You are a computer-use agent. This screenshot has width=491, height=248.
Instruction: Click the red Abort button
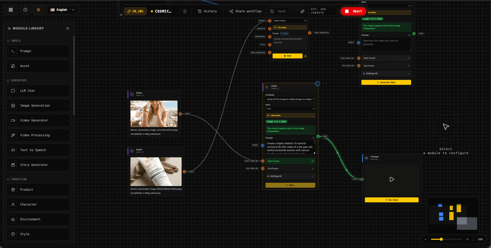coord(354,11)
